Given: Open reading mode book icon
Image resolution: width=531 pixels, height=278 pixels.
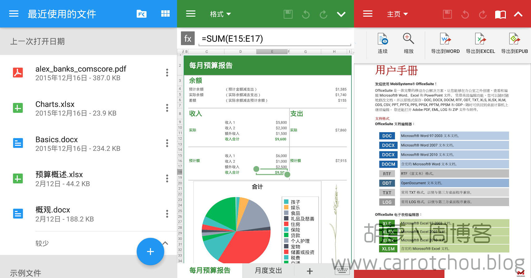Looking at the screenshot, I should (x=500, y=15).
